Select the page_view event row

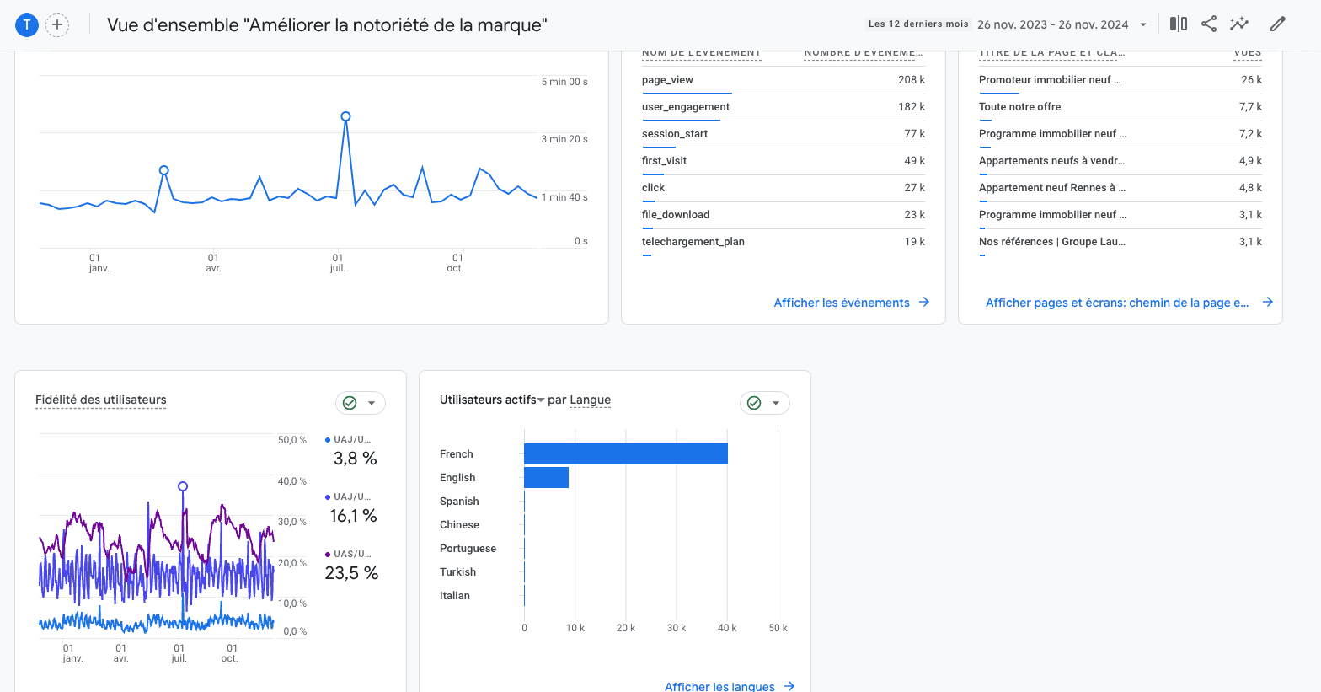tap(667, 80)
